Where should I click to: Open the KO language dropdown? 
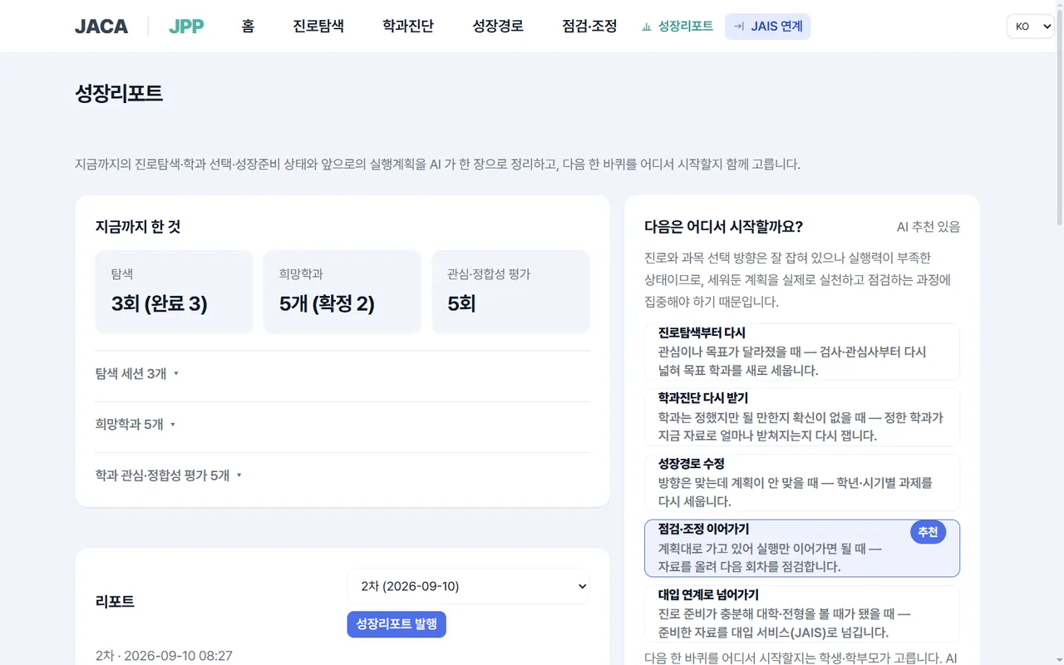click(1031, 27)
